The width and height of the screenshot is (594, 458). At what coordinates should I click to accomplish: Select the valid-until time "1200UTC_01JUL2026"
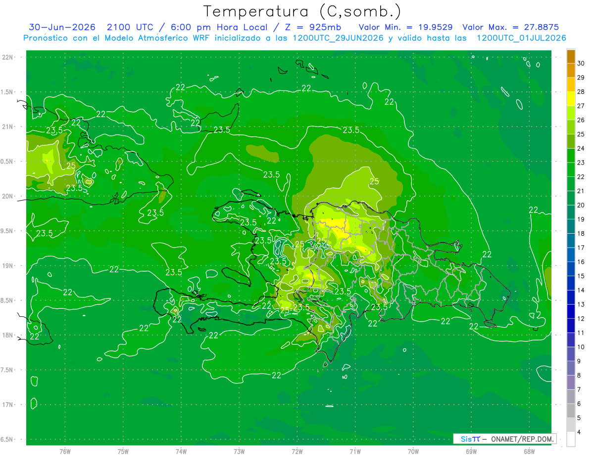pos(521,38)
